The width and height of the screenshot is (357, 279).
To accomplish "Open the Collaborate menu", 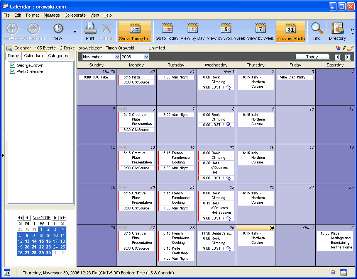I will [75, 15].
